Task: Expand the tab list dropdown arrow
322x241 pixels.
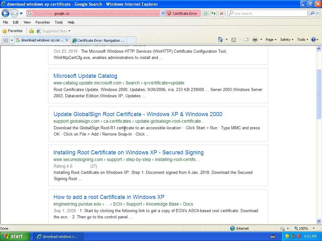Action: pyautogui.click(x=12, y=40)
